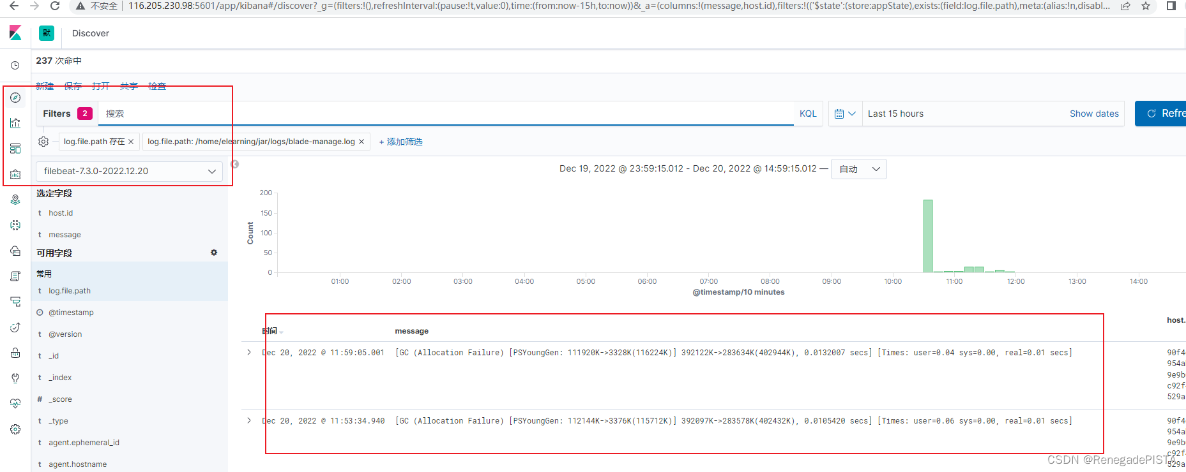This screenshot has height=472, width=1186.
Task: Expand the 11:59:05.001 log row
Action: pos(249,352)
